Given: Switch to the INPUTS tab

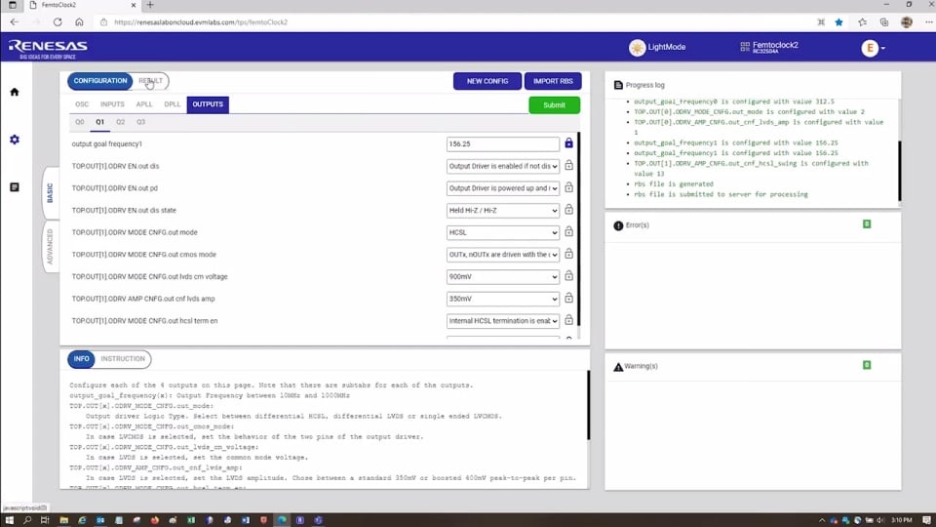Looking at the screenshot, I should point(112,104).
